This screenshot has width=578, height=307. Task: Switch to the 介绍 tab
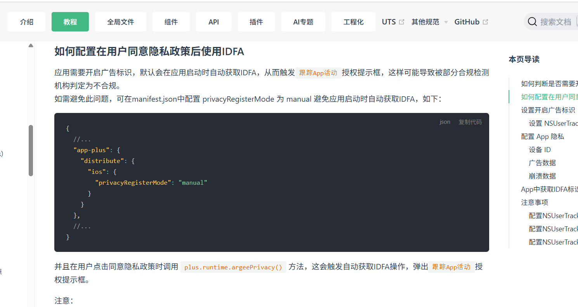27,22
